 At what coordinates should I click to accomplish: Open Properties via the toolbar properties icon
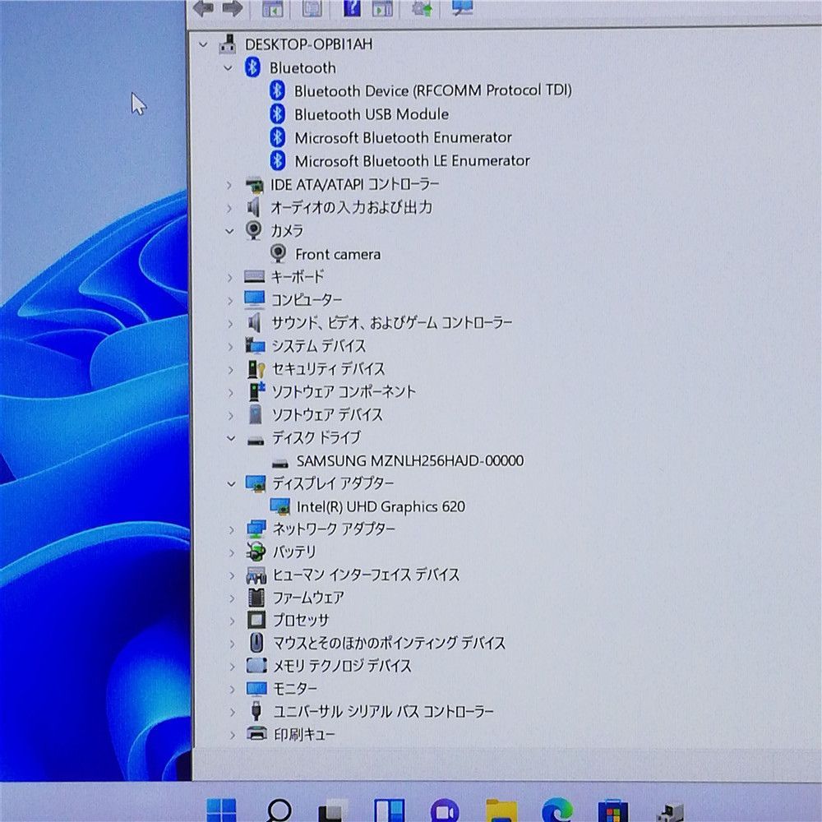coord(312,8)
